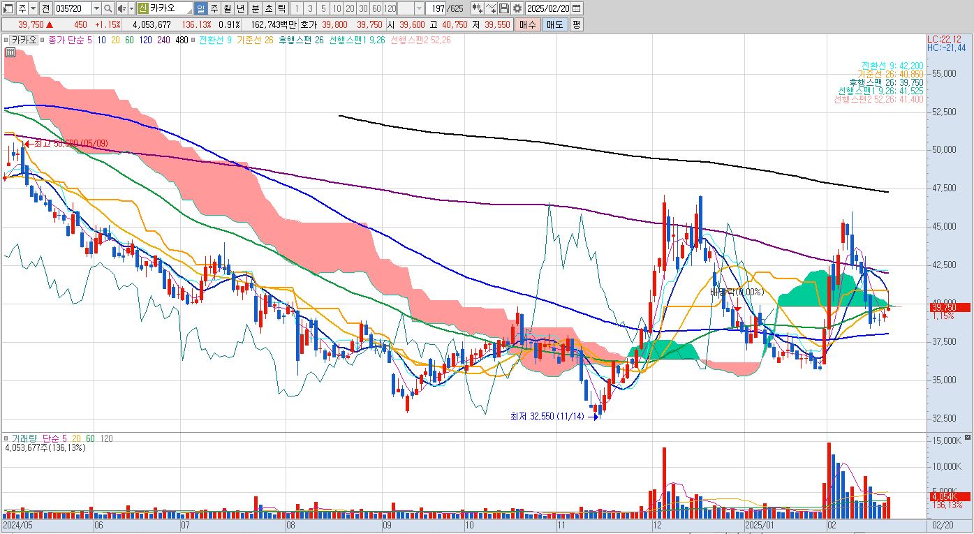Click the red 매수 buy button
This screenshot has width=974, height=534.
pyautogui.click(x=527, y=24)
